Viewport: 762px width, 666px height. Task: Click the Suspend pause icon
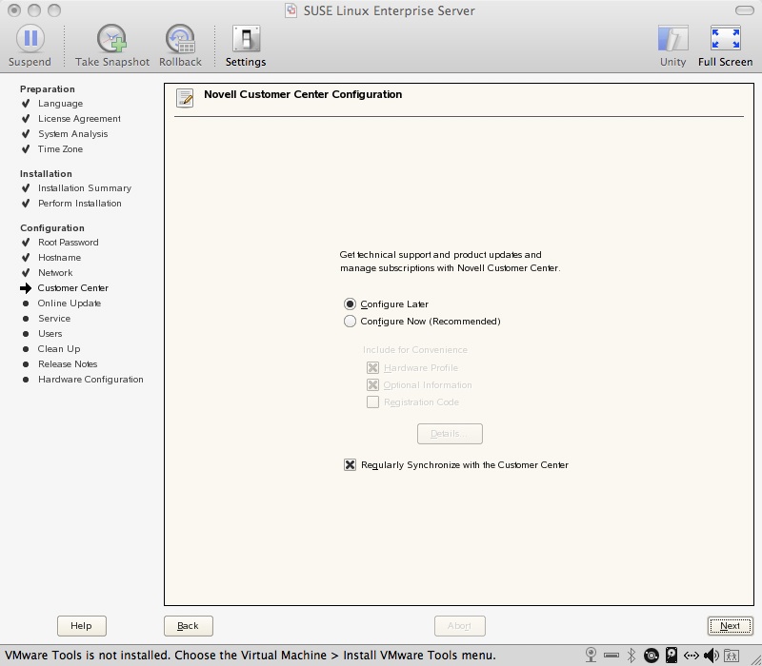tap(30, 38)
